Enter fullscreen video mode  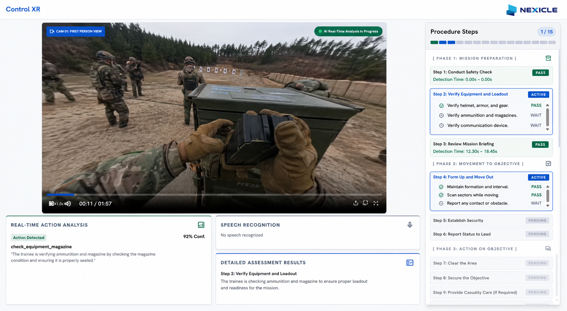click(x=376, y=203)
